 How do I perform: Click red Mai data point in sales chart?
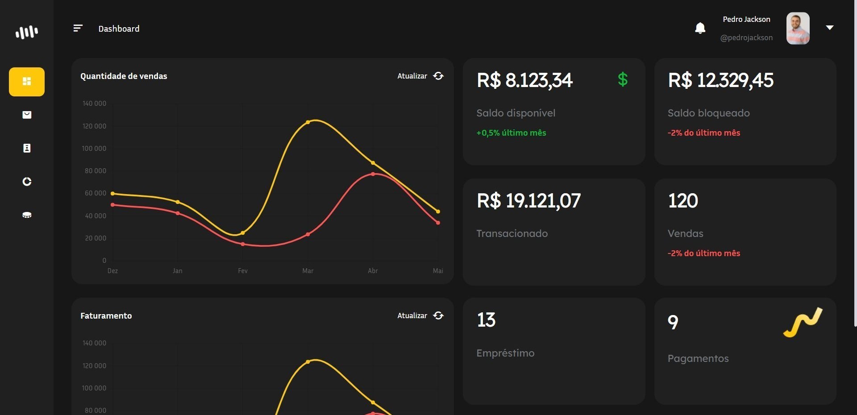(438, 223)
